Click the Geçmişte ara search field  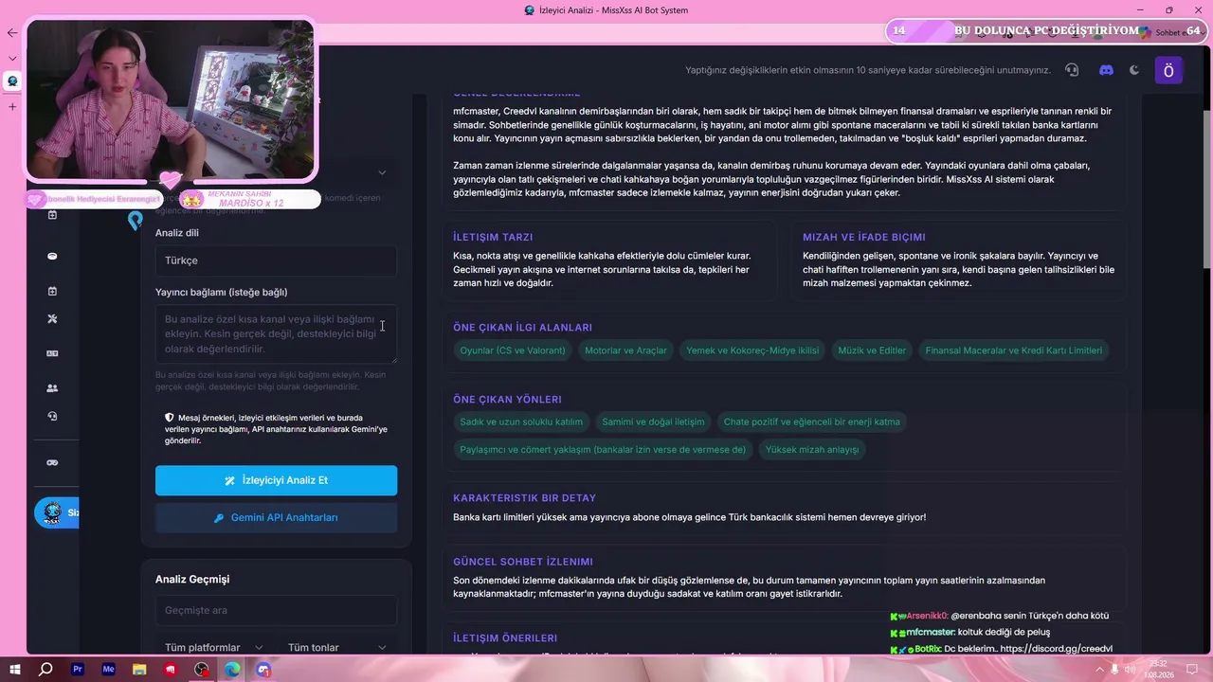(276, 610)
